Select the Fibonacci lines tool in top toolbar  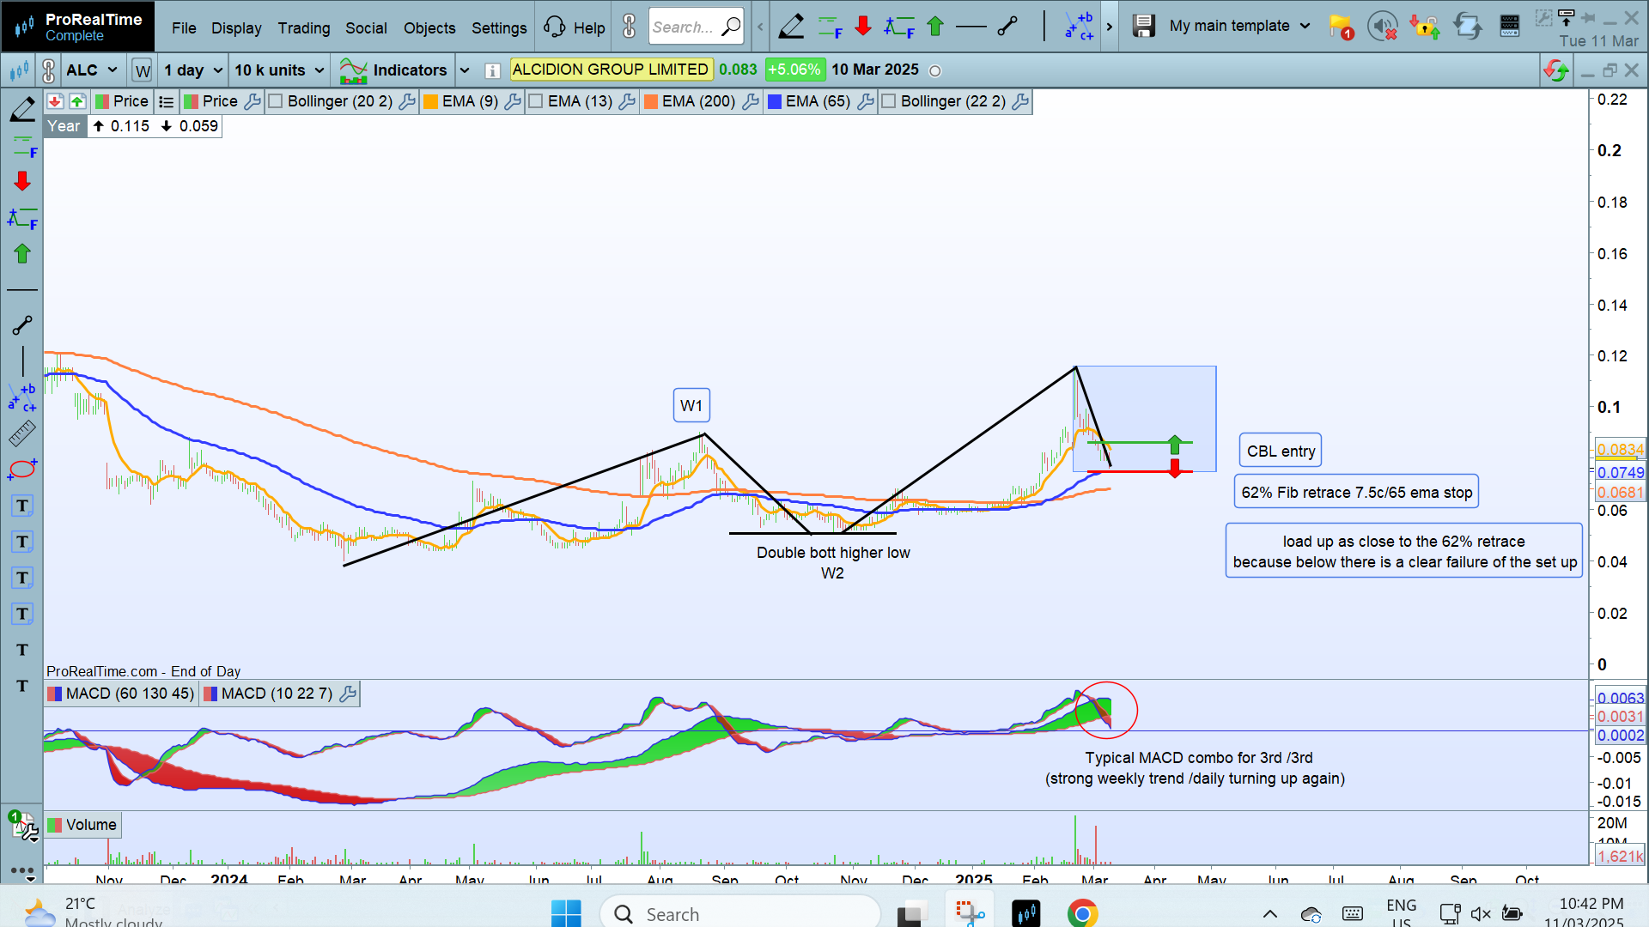click(x=830, y=27)
